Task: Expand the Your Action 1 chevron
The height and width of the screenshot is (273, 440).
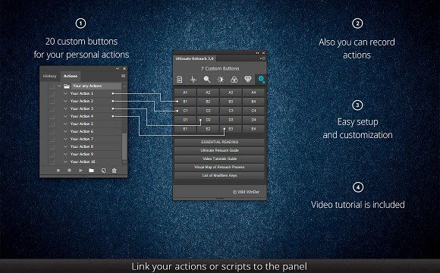Action: (x=65, y=93)
